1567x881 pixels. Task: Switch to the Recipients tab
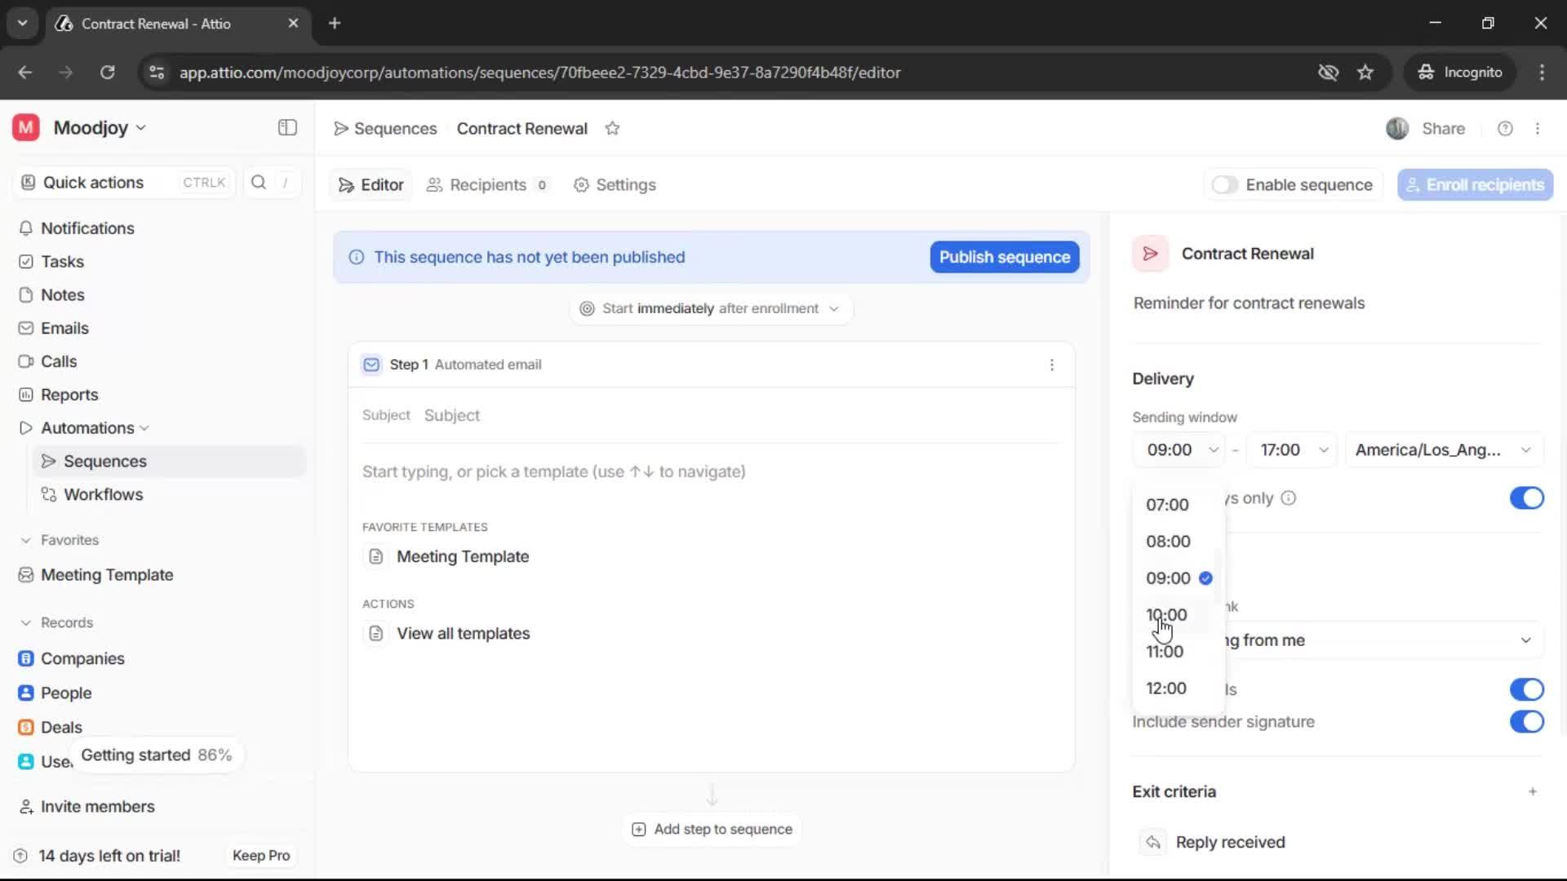click(x=487, y=185)
